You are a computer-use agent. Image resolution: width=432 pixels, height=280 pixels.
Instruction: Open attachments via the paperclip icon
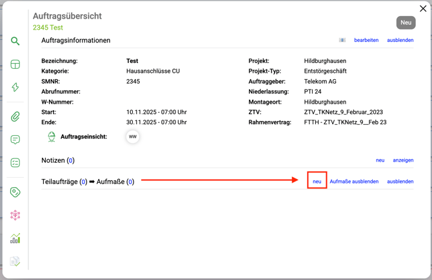point(15,117)
